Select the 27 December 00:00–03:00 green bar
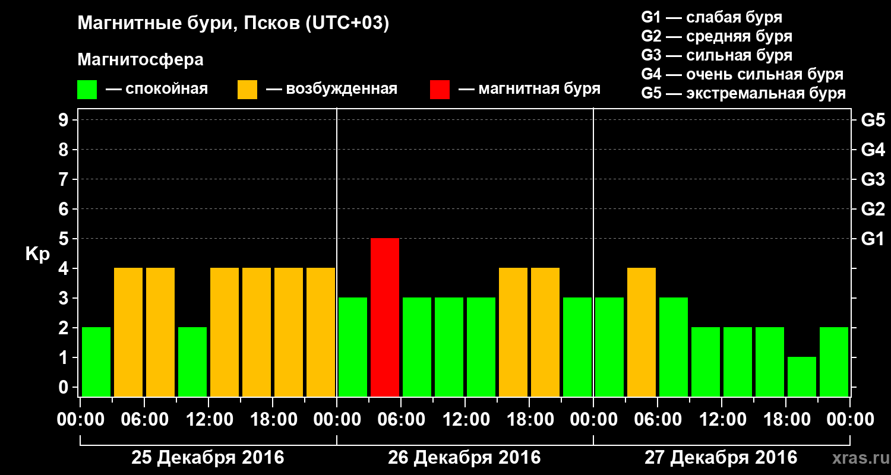 [609, 347]
